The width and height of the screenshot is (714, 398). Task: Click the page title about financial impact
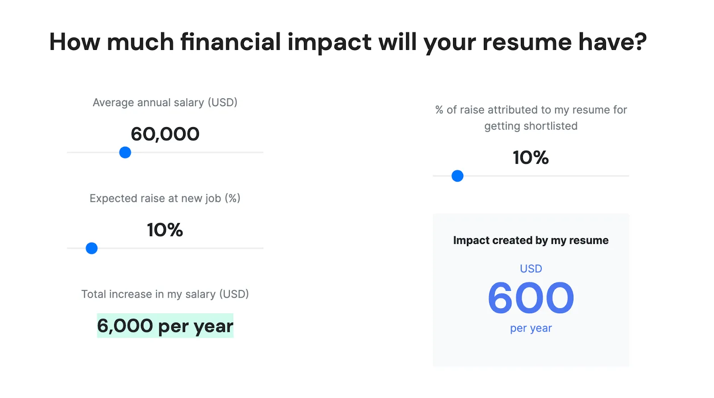coord(348,42)
